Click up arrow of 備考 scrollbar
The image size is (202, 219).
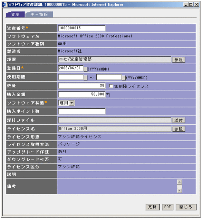(180, 182)
